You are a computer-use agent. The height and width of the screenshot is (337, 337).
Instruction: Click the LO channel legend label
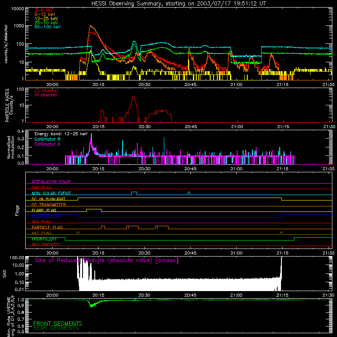coord(46,91)
